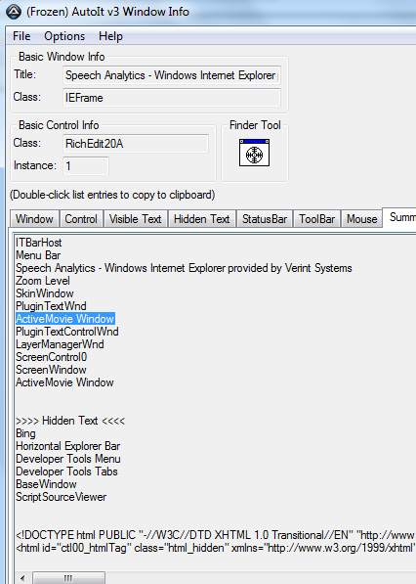Click the RichEdit20A control class field
Viewport: 416px width, 584px height.
click(136, 144)
